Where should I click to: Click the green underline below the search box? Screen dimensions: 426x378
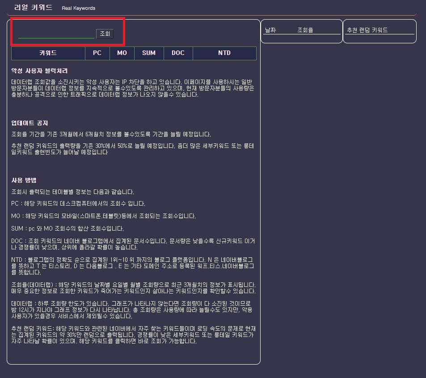point(56,38)
